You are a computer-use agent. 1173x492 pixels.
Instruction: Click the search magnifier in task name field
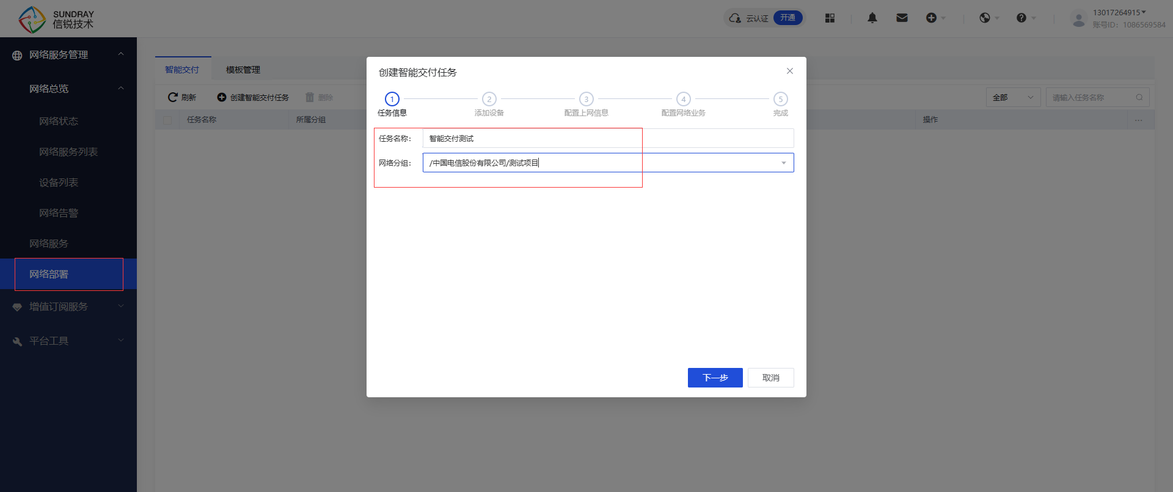[1139, 97]
